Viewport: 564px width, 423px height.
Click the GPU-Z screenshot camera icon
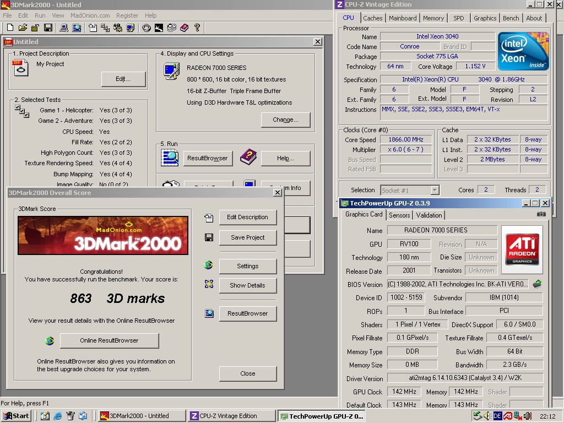point(541,214)
